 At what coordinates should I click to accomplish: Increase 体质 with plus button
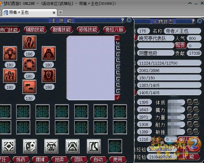tap(190, 102)
